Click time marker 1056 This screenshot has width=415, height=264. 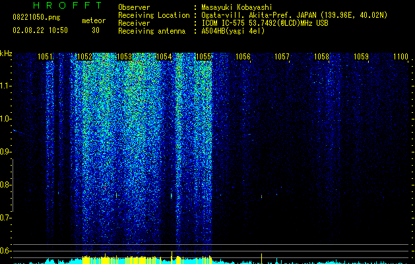[243, 56]
